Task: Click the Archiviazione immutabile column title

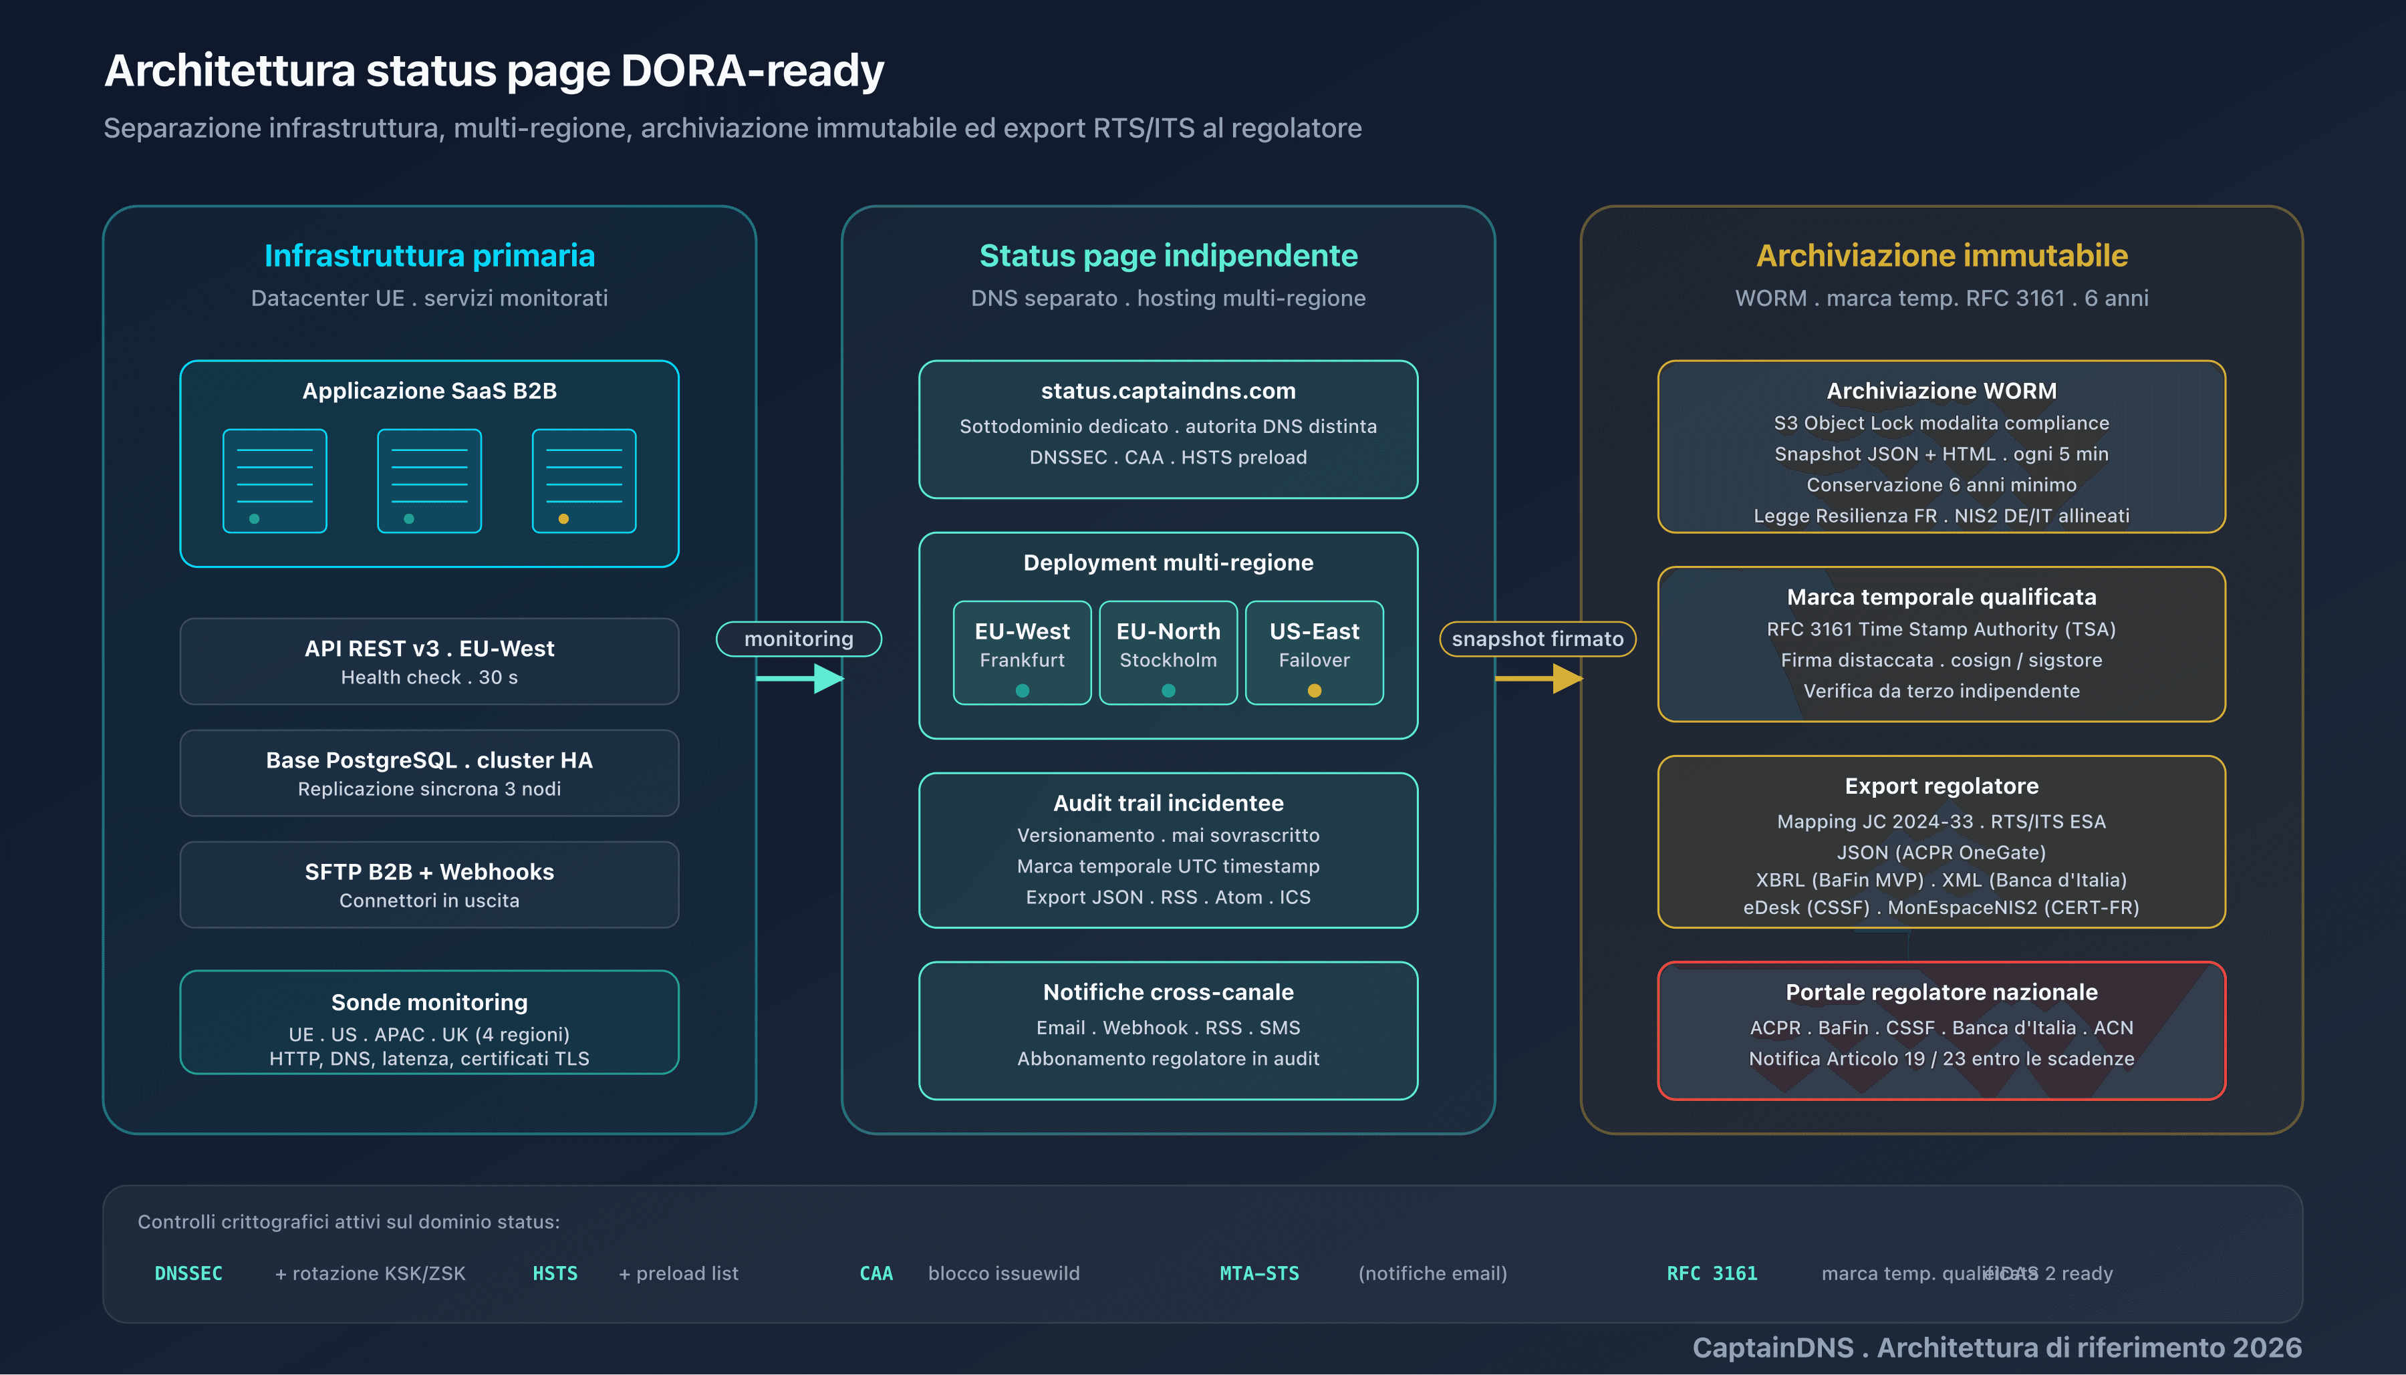Action: [1942, 255]
